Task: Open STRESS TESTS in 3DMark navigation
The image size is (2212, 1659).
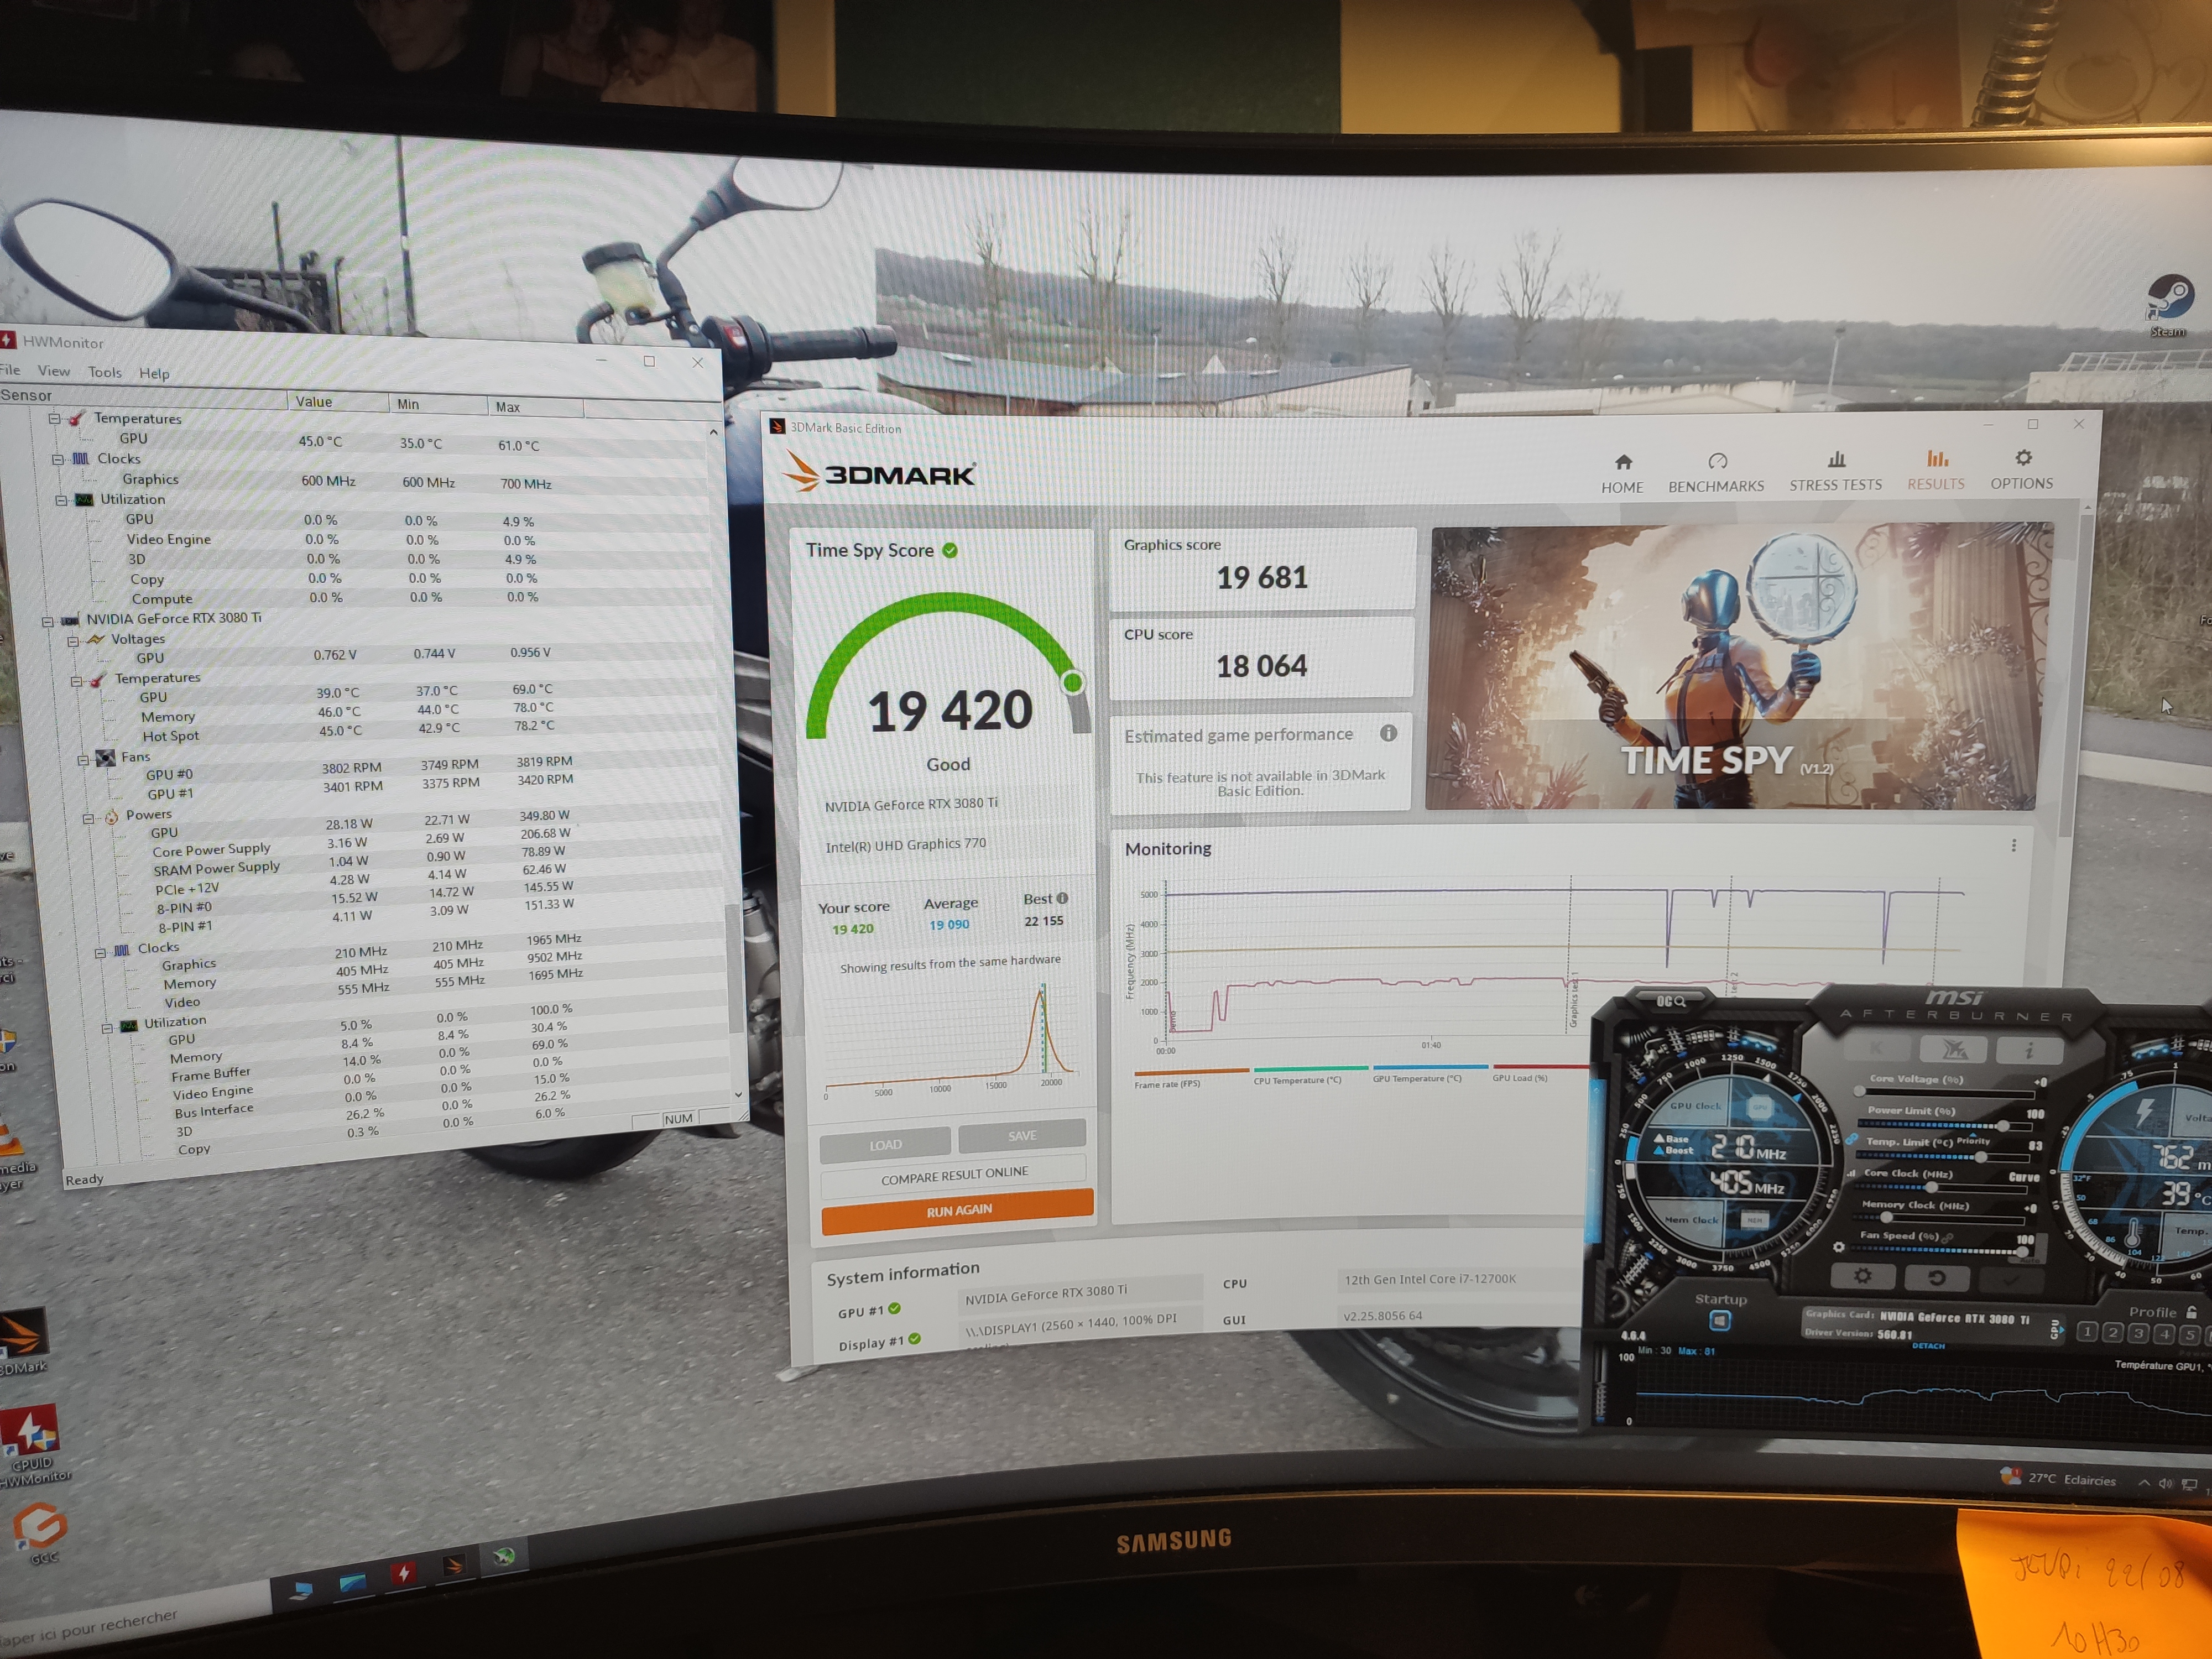Action: click(x=1835, y=472)
